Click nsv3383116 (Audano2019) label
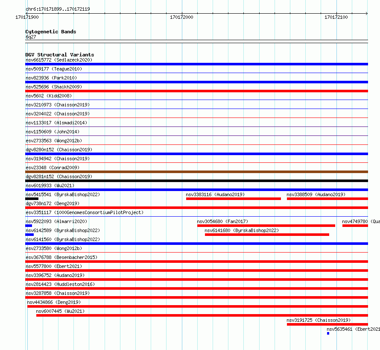Screen dimensions: 380x350 point(215,194)
